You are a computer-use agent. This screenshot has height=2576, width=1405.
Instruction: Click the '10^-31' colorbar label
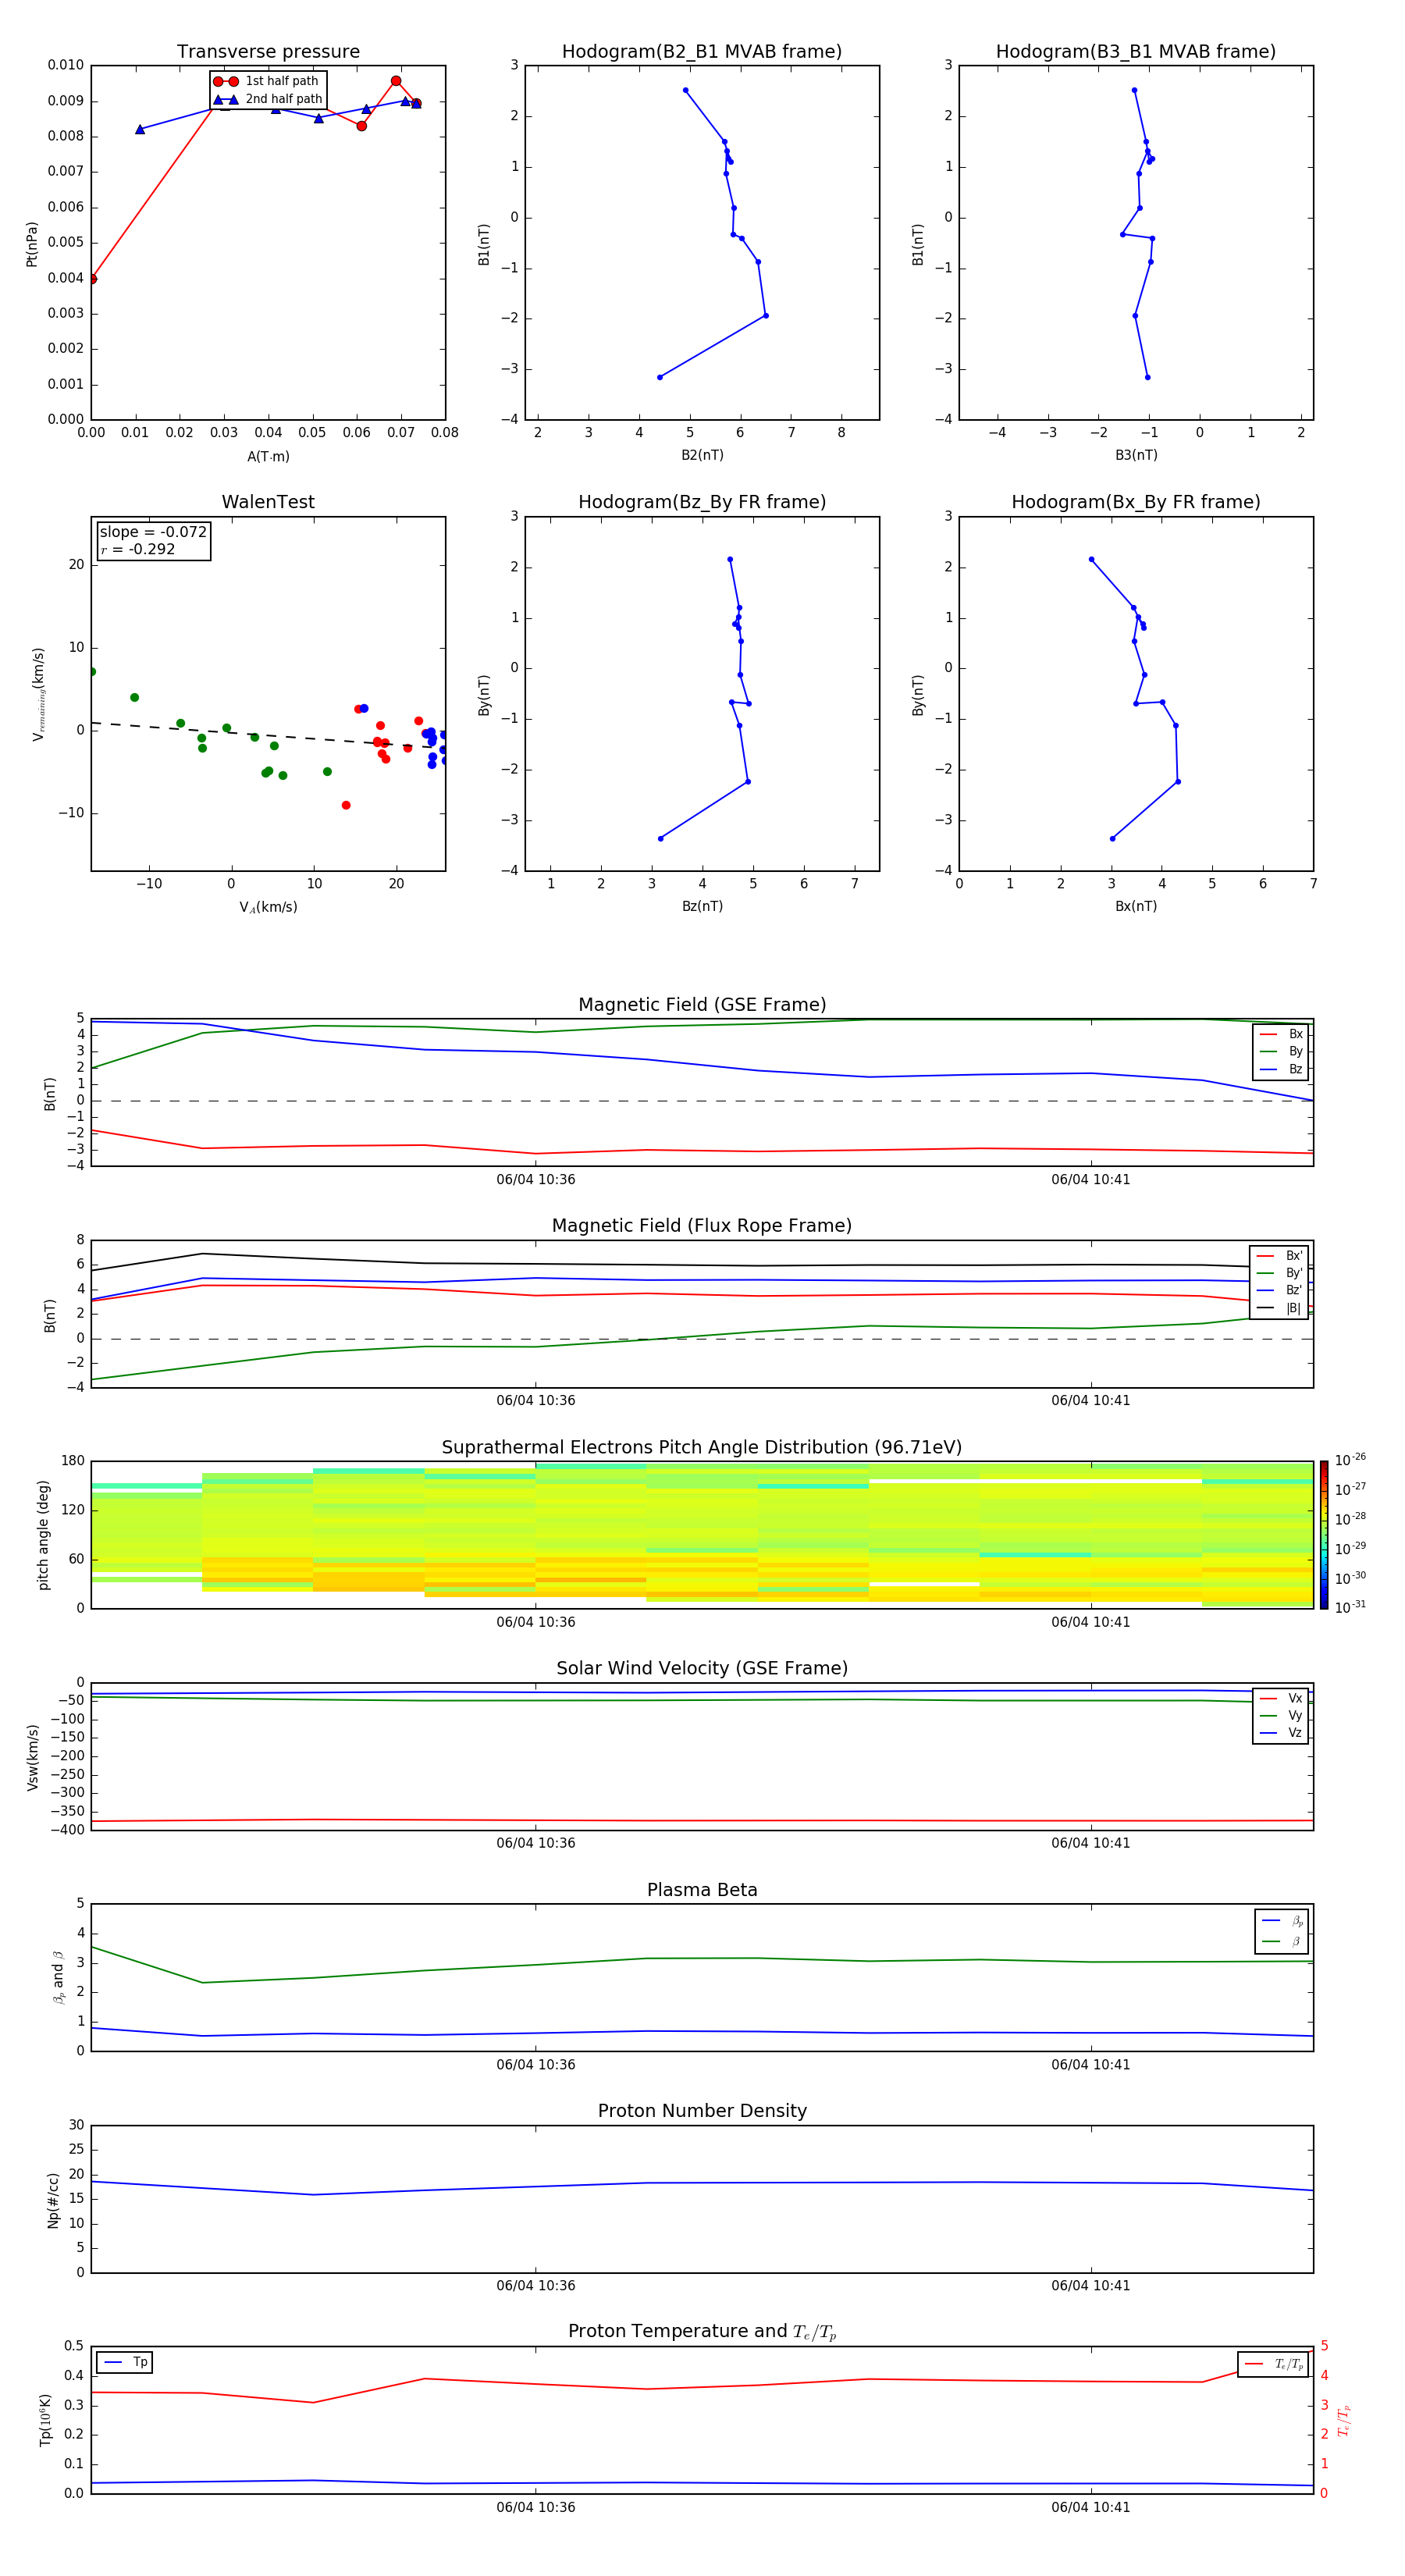(1350, 1607)
